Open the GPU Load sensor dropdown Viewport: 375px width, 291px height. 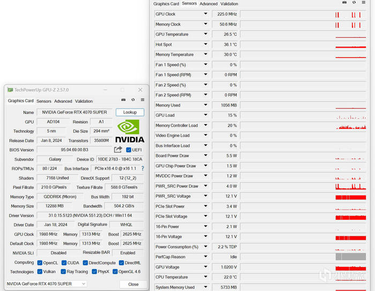[x=205, y=115]
